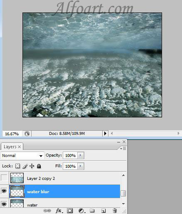Open the Opacity slider arrow
This screenshot has width=182, height=214.
tap(81, 155)
